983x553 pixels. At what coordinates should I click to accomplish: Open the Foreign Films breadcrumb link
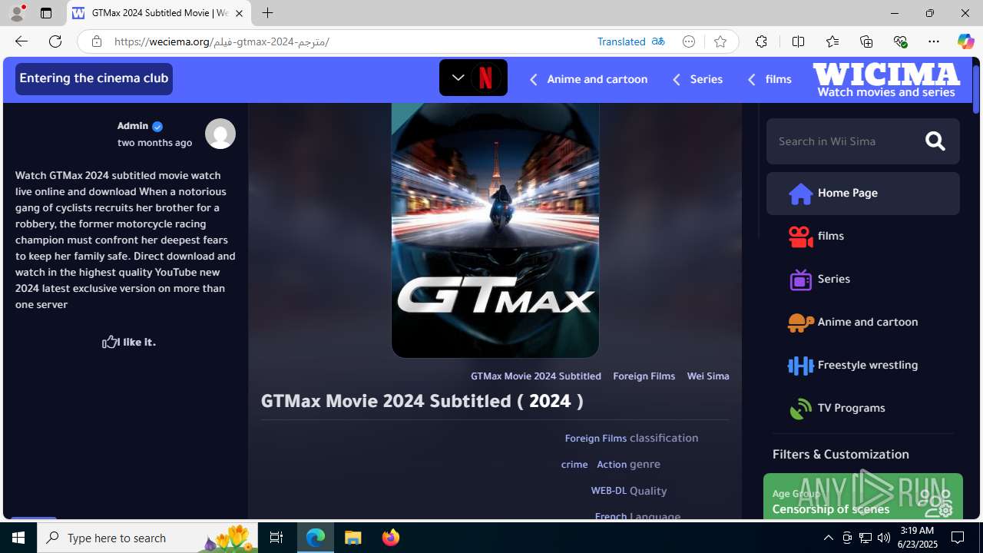point(644,376)
